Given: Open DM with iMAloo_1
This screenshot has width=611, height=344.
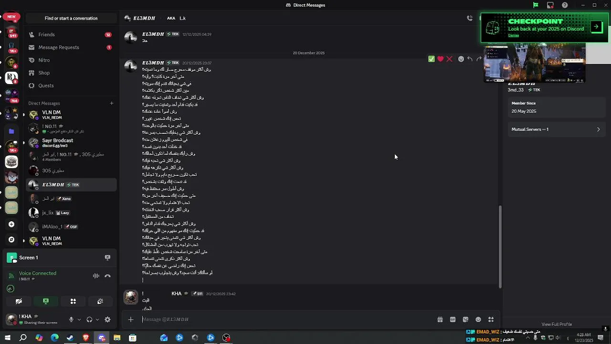Looking at the screenshot, I should 71,226.
